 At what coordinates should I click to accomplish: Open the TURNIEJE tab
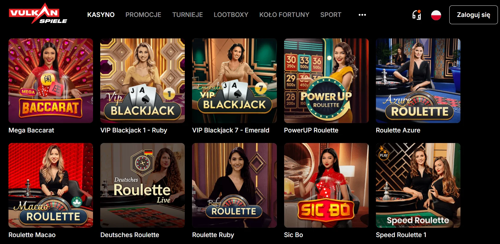187,15
